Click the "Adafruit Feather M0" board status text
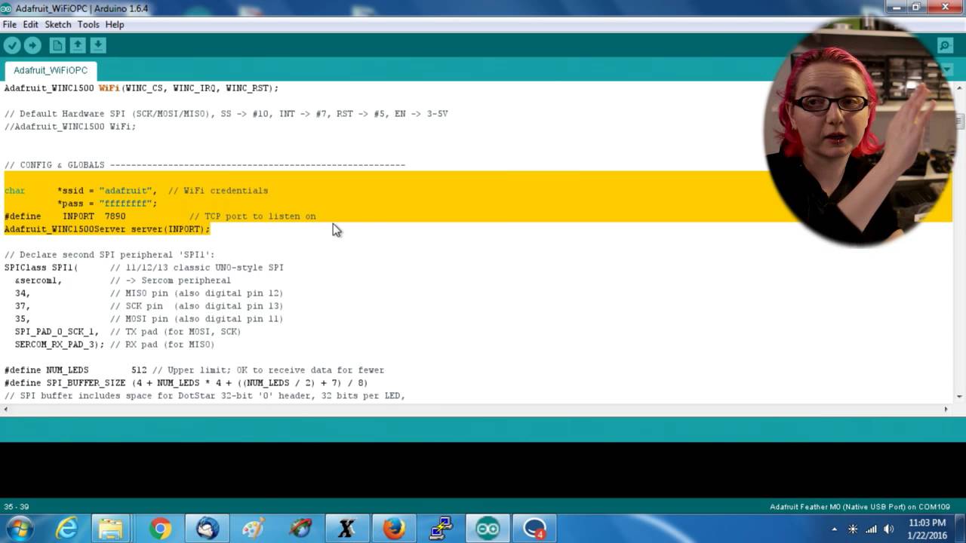The image size is (966, 543). coord(860,507)
